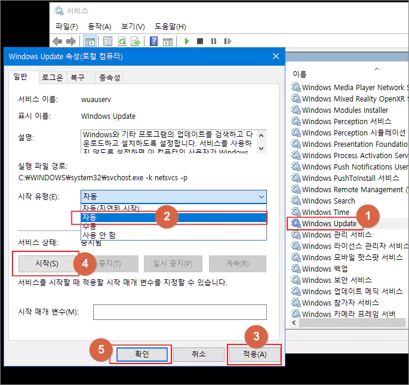
Task: Choose 자동 in startup type list
Action: [x=174, y=217]
